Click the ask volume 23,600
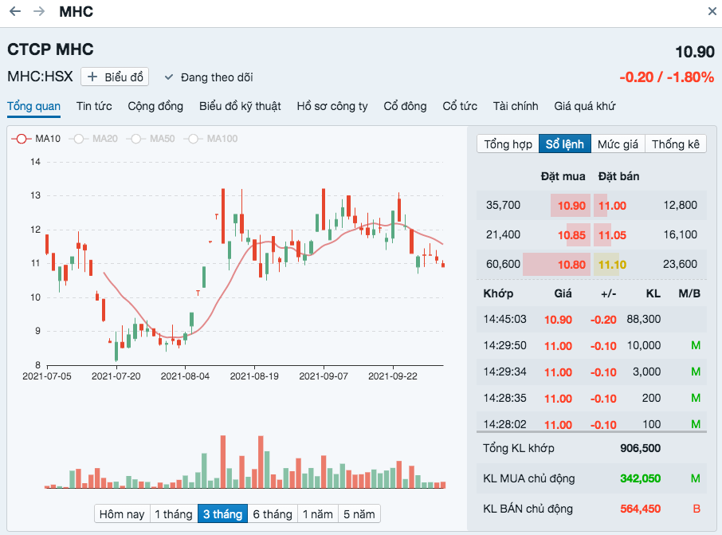 (680, 264)
